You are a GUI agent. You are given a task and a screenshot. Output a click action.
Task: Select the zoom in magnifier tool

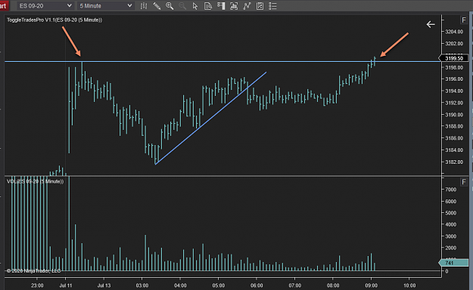tap(170, 6)
